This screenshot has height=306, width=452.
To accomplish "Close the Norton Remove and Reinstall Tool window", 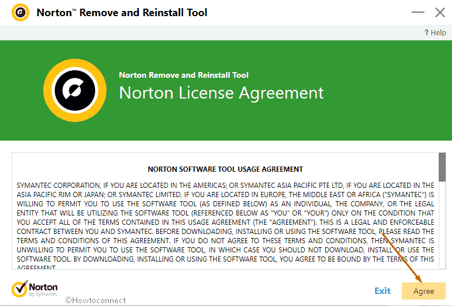I will pos(440,13).
